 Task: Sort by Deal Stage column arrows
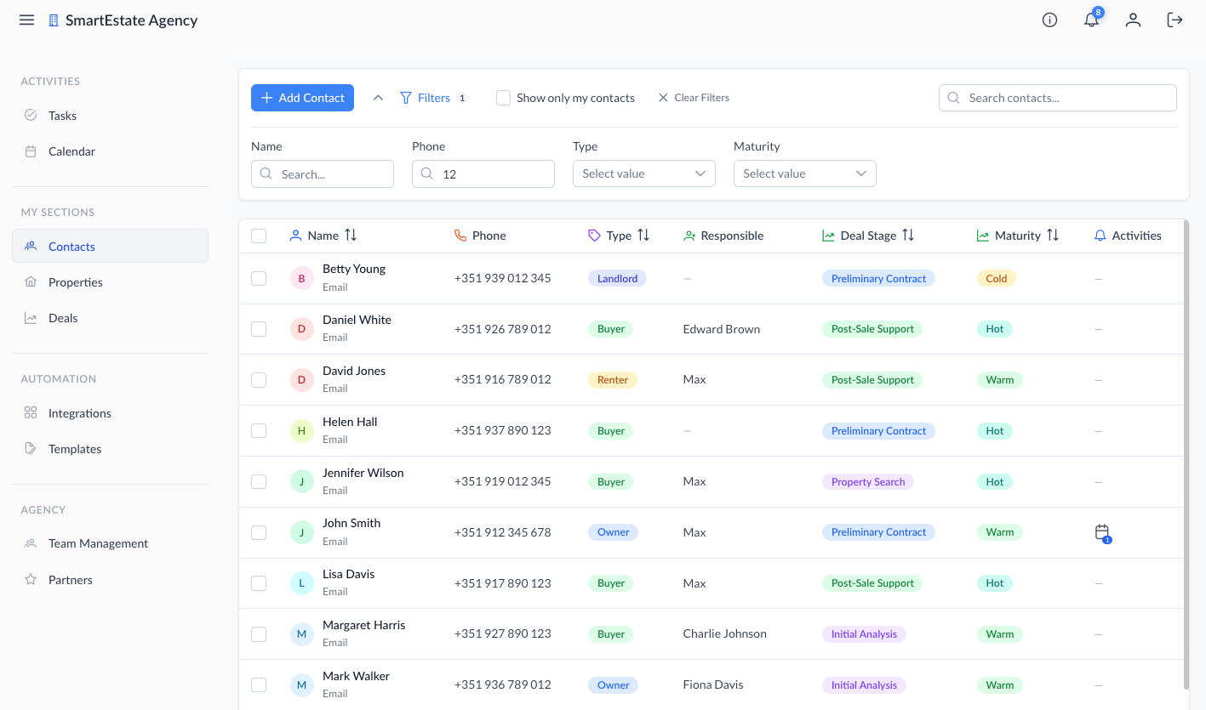tap(908, 236)
